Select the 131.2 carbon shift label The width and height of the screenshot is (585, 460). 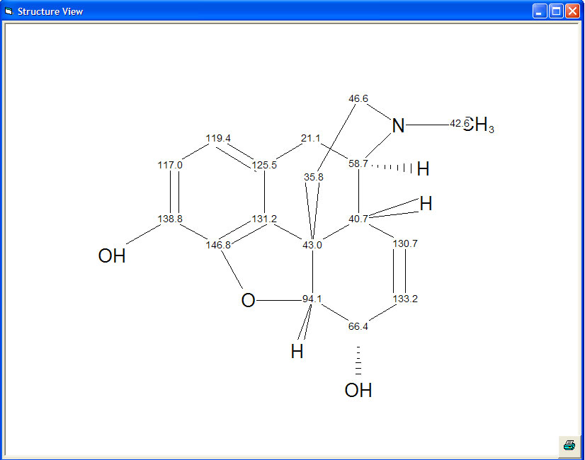coord(264,219)
